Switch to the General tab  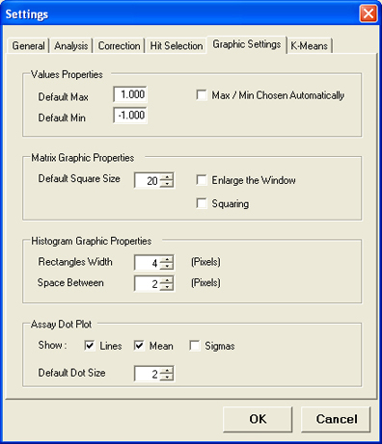pos(28,46)
